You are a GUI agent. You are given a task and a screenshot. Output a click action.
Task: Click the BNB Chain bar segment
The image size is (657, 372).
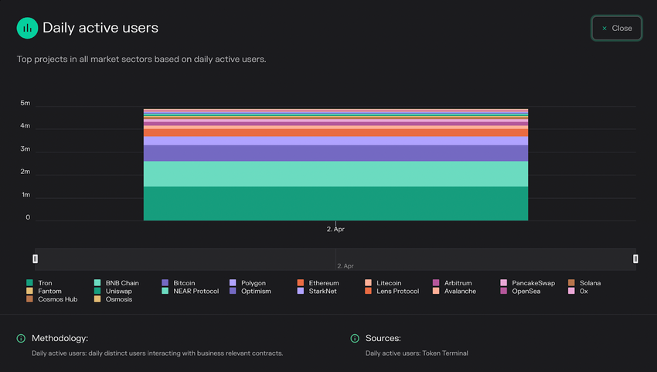click(335, 173)
